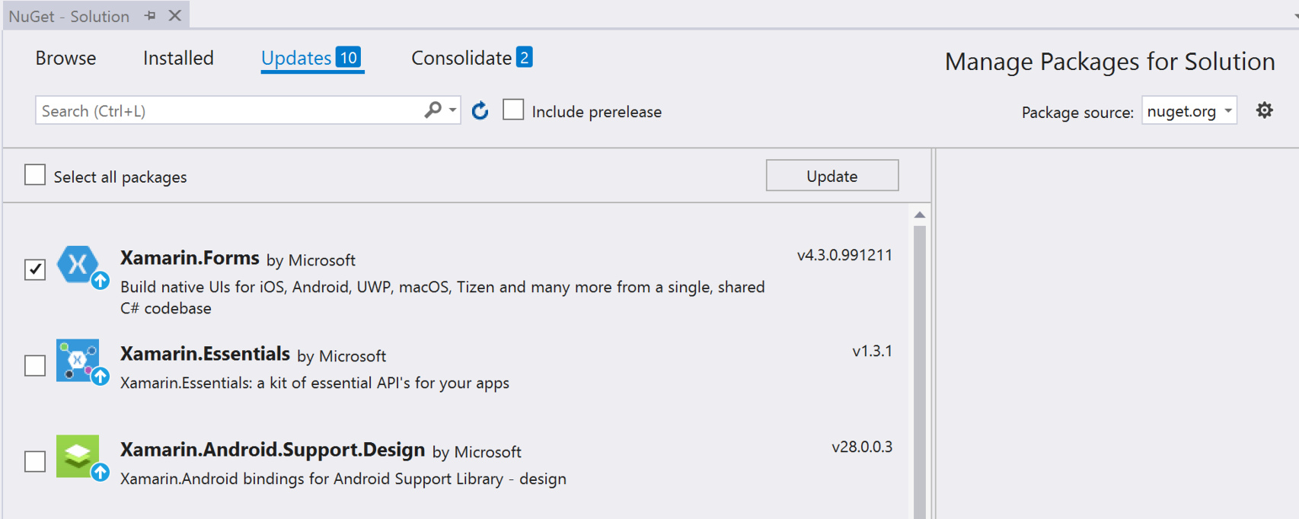Viewport: 1299px width, 519px height.
Task: Pin the NuGet - Solution tab
Action: [150, 15]
